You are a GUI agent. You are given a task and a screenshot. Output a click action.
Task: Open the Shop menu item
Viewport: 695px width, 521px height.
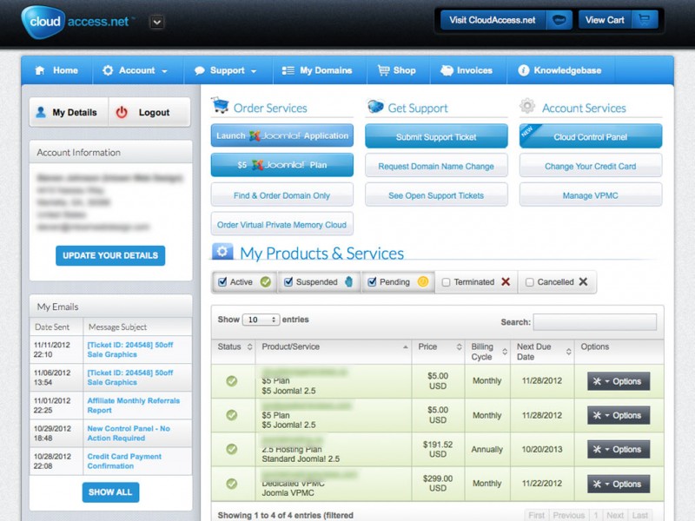397,70
